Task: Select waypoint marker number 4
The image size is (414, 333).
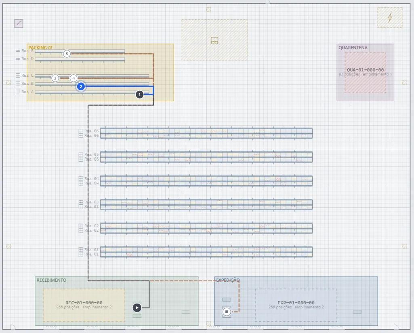Action: point(74,78)
